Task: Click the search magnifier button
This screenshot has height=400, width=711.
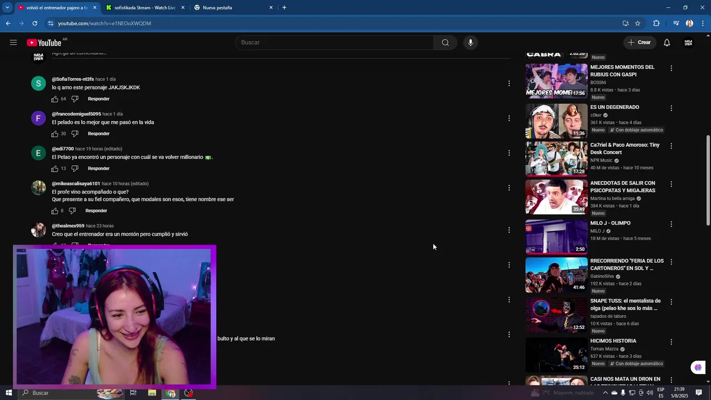Action: [445, 42]
